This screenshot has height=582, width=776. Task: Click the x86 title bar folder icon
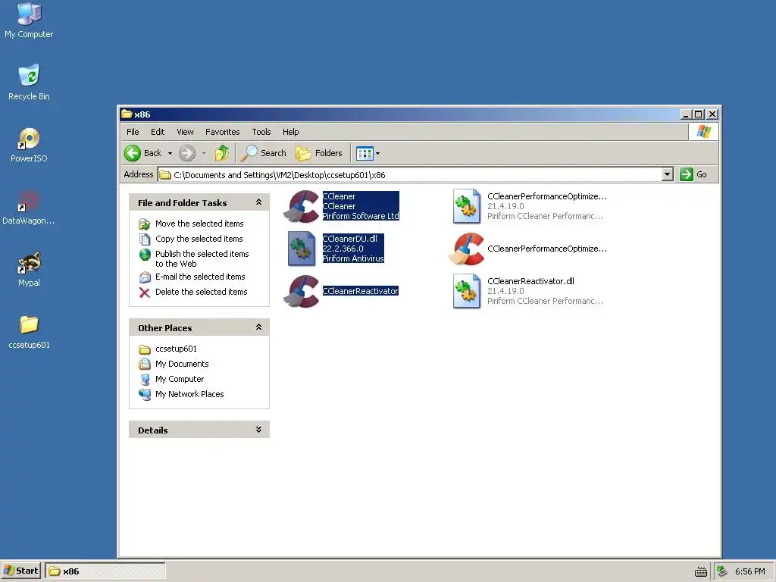[x=127, y=114]
